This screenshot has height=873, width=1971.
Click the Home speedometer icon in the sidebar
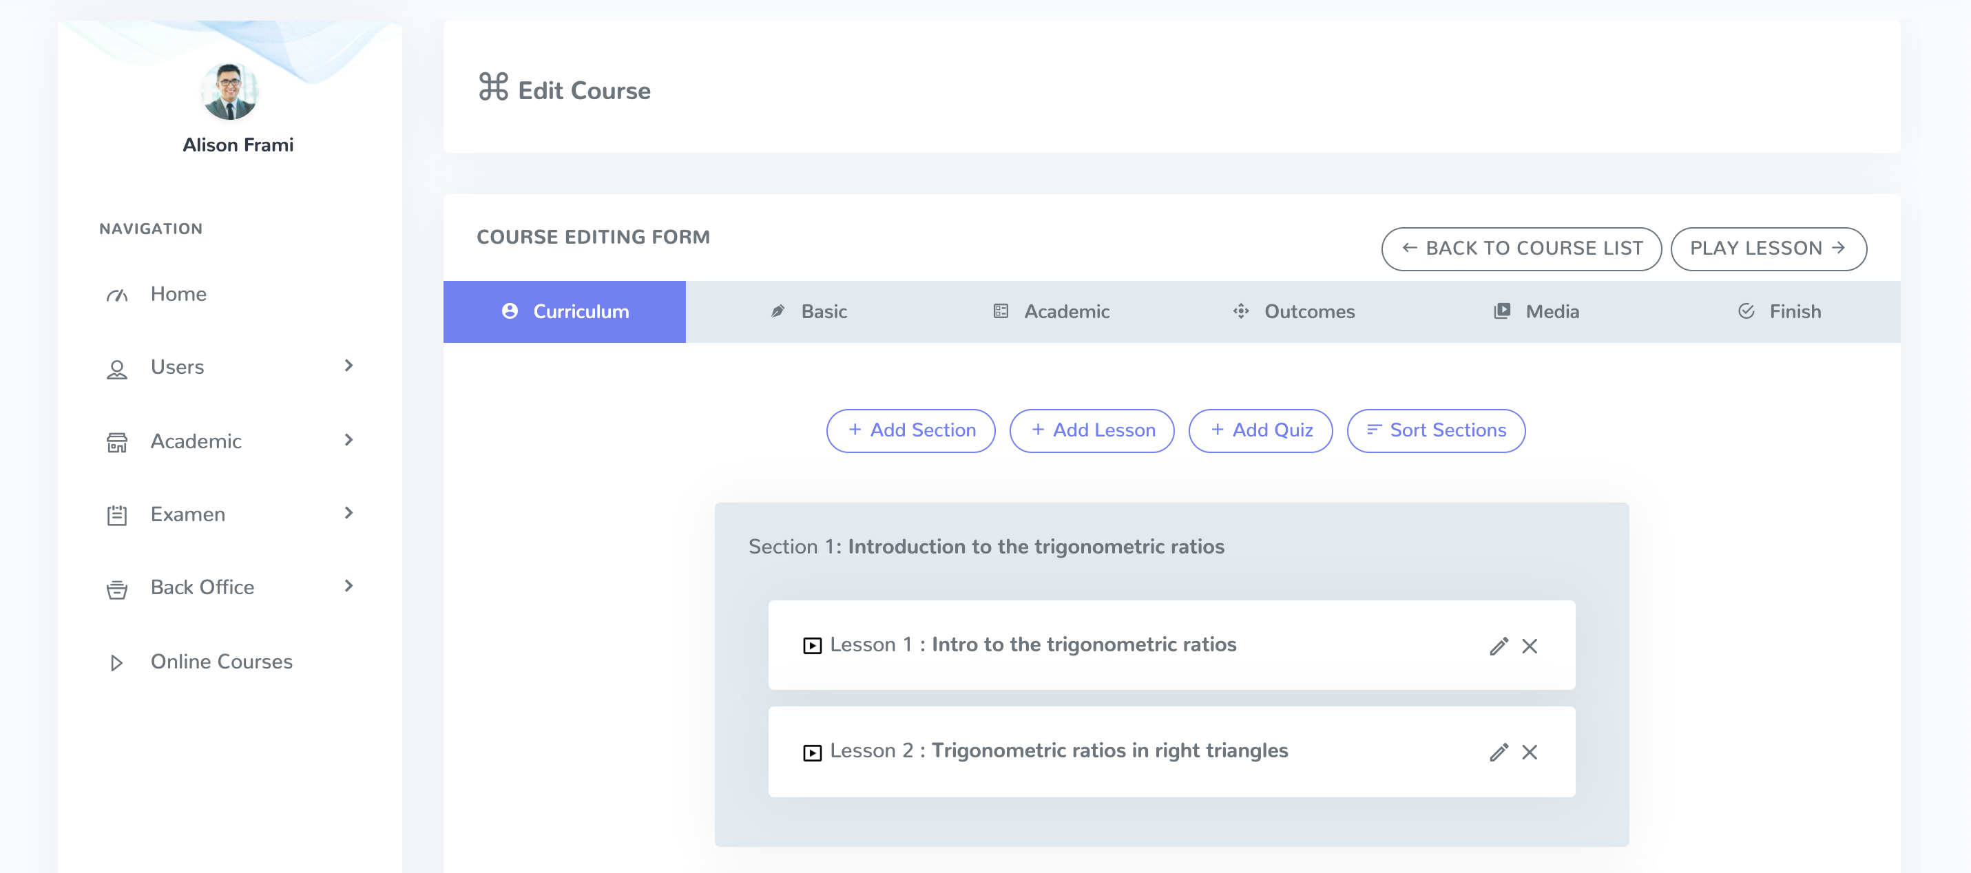tap(116, 295)
